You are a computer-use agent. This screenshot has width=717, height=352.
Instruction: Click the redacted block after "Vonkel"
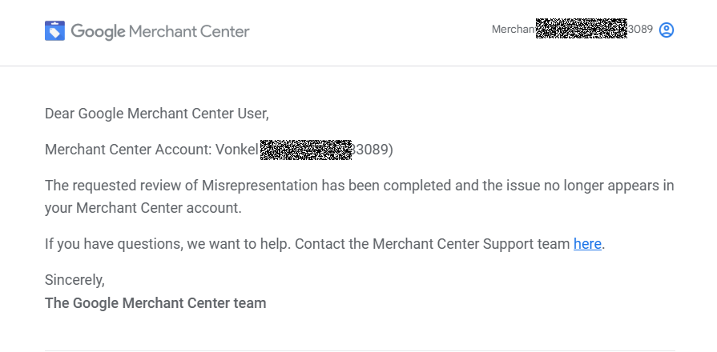point(306,150)
